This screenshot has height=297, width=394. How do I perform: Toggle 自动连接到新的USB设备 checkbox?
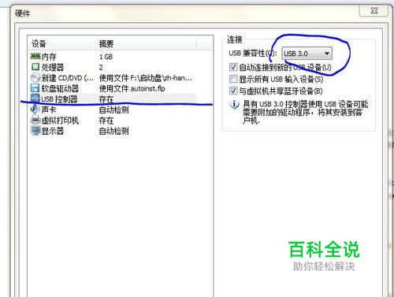233,67
